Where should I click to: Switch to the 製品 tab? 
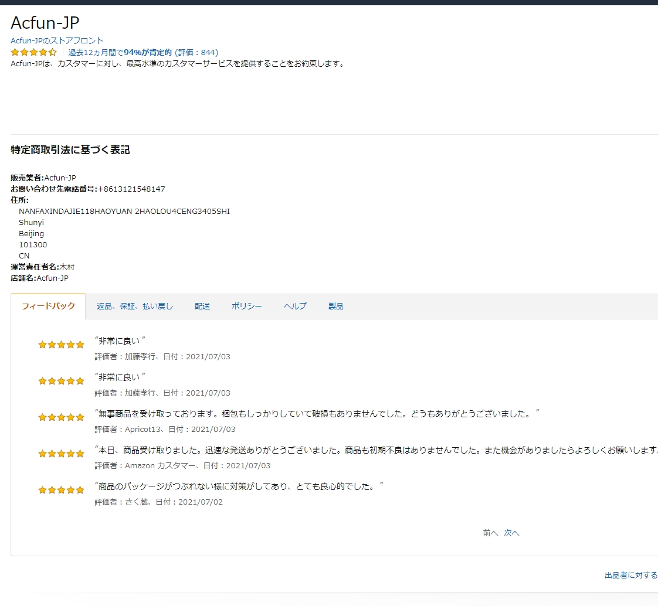tap(336, 306)
